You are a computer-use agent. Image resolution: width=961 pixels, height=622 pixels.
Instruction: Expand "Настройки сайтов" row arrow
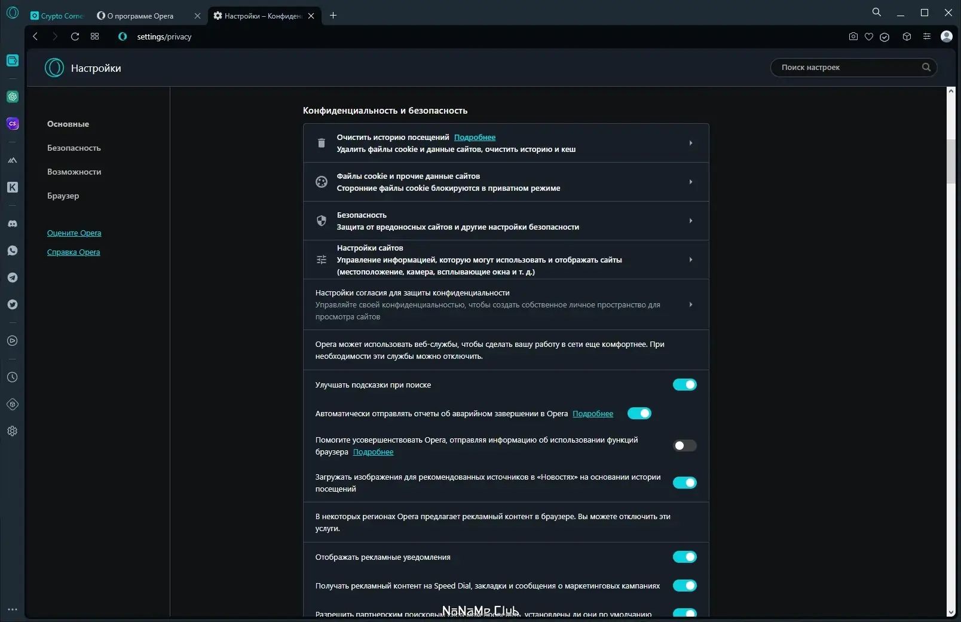(x=690, y=260)
